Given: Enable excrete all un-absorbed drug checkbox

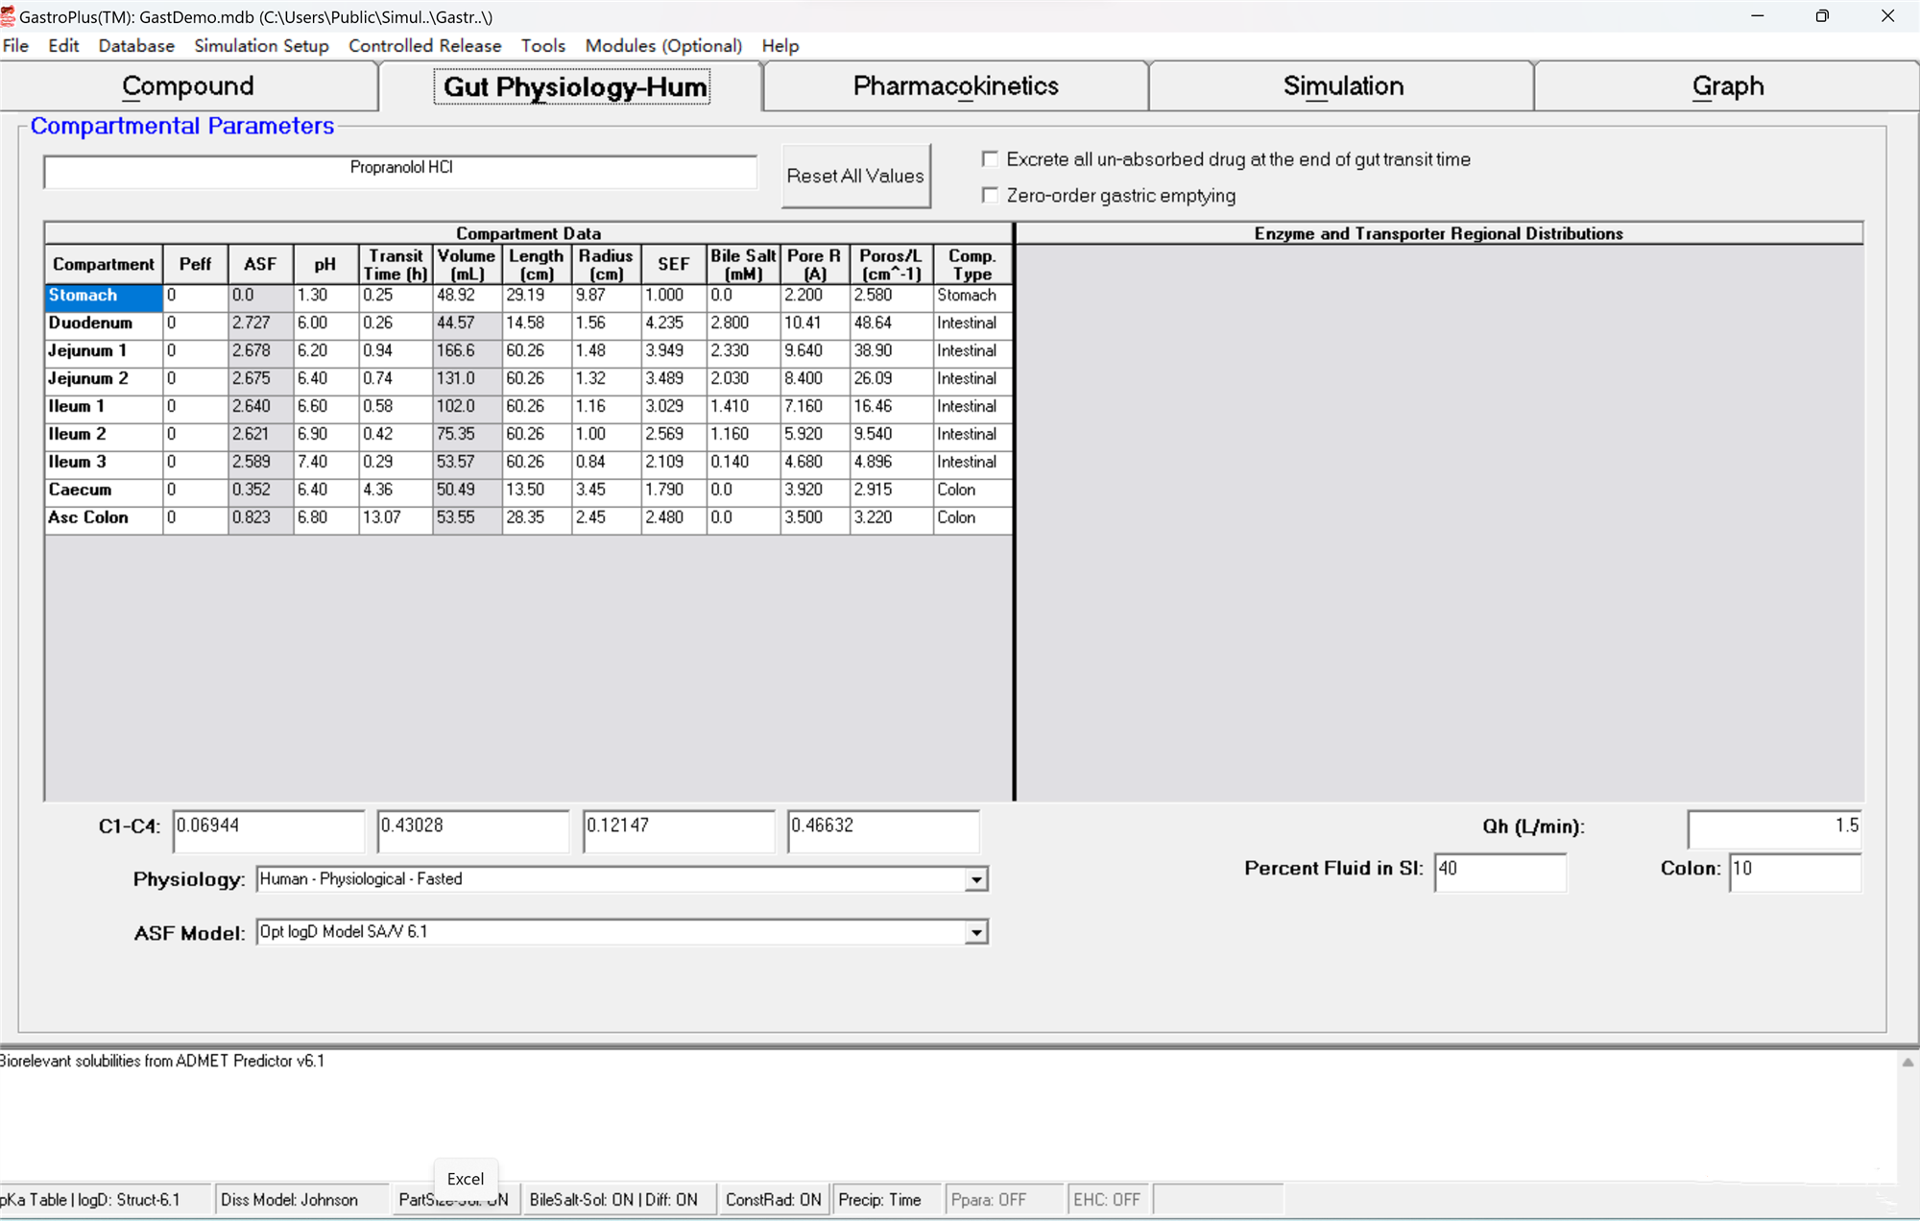Looking at the screenshot, I should (990, 159).
